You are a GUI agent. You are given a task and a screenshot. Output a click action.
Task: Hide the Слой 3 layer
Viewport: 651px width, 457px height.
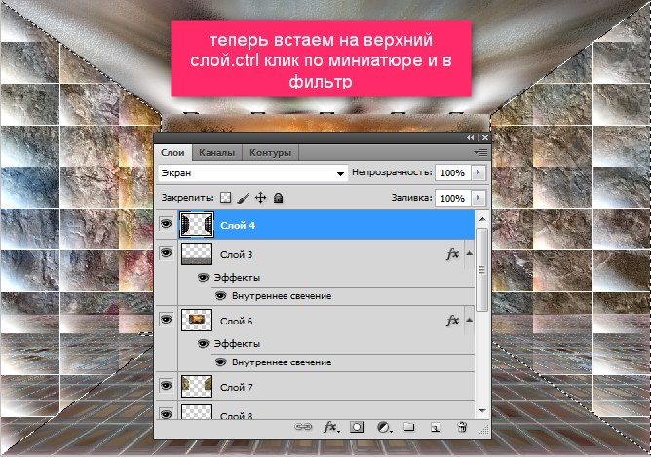167,252
